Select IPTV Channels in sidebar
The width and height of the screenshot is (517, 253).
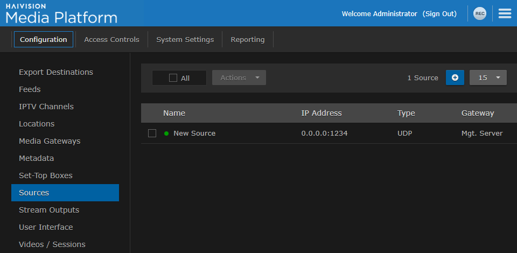click(x=46, y=107)
